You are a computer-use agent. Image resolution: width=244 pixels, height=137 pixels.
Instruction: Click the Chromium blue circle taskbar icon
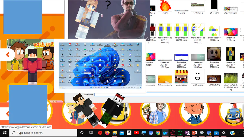(x=151, y=133)
